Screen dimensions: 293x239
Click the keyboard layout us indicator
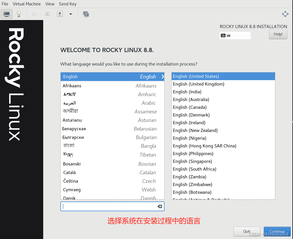tap(235, 35)
